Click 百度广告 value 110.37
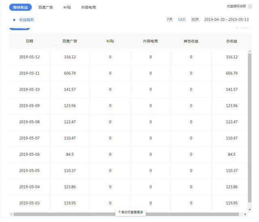This screenshot has width=259, height=222. (x=70, y=171)
